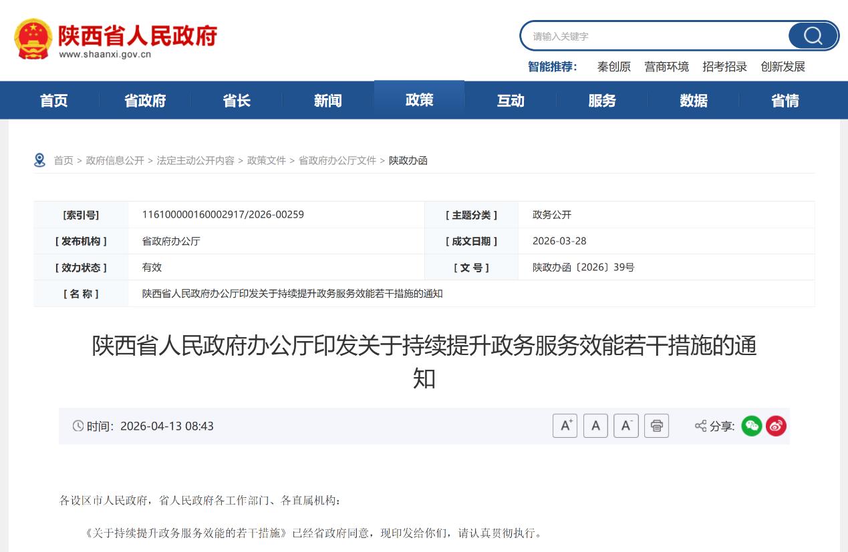Viewport: 848px width, 552px height.
Task: Decrease font size with A- button
Action: pyautogui.click(x=626, y=426)
